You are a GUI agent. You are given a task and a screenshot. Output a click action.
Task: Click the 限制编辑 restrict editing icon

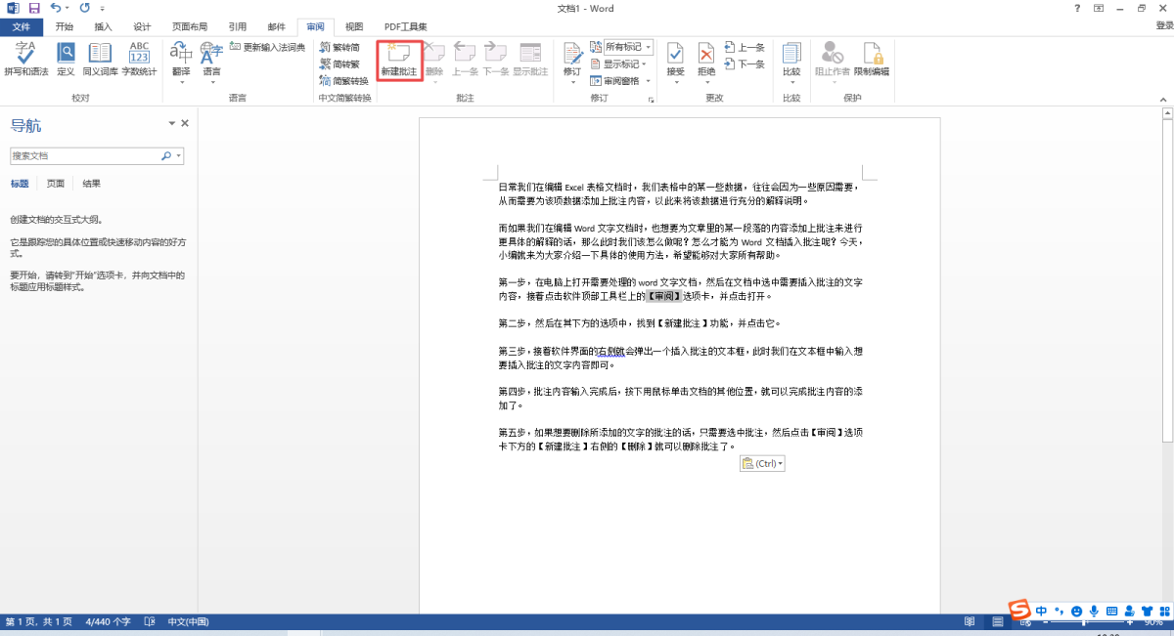[x=871, y=59]
